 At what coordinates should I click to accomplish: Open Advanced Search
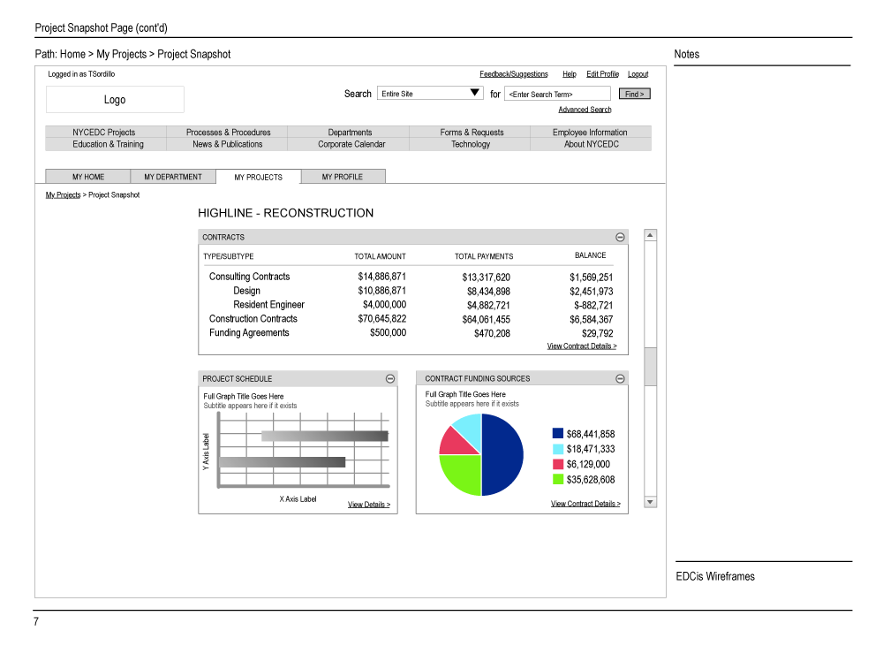585,109
